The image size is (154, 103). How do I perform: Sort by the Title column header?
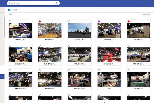[x=11, y=15]
